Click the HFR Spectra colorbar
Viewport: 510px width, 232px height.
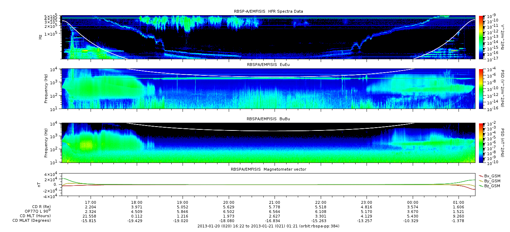tap(481, 37)
